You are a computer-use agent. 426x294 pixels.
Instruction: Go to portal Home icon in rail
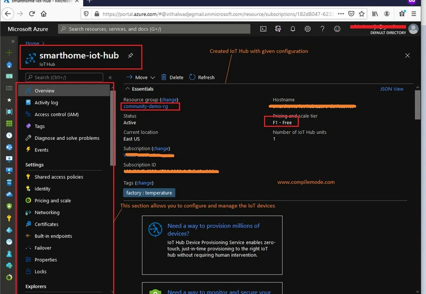tap(9, 64)
